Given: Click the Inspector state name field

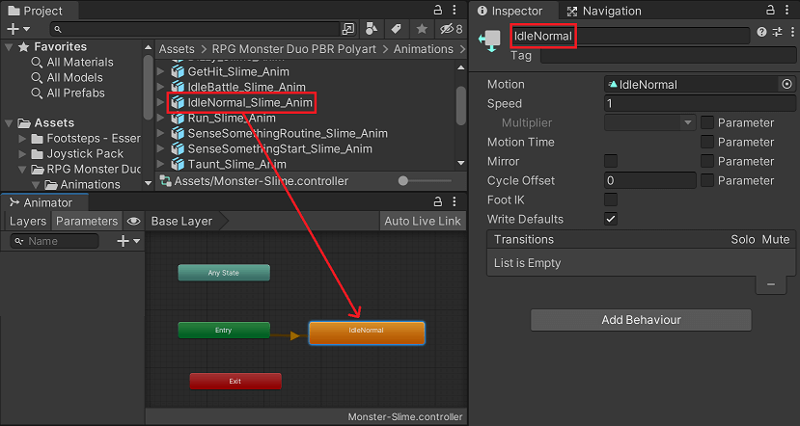Looking at the screenshot, I should pos(629,37).
